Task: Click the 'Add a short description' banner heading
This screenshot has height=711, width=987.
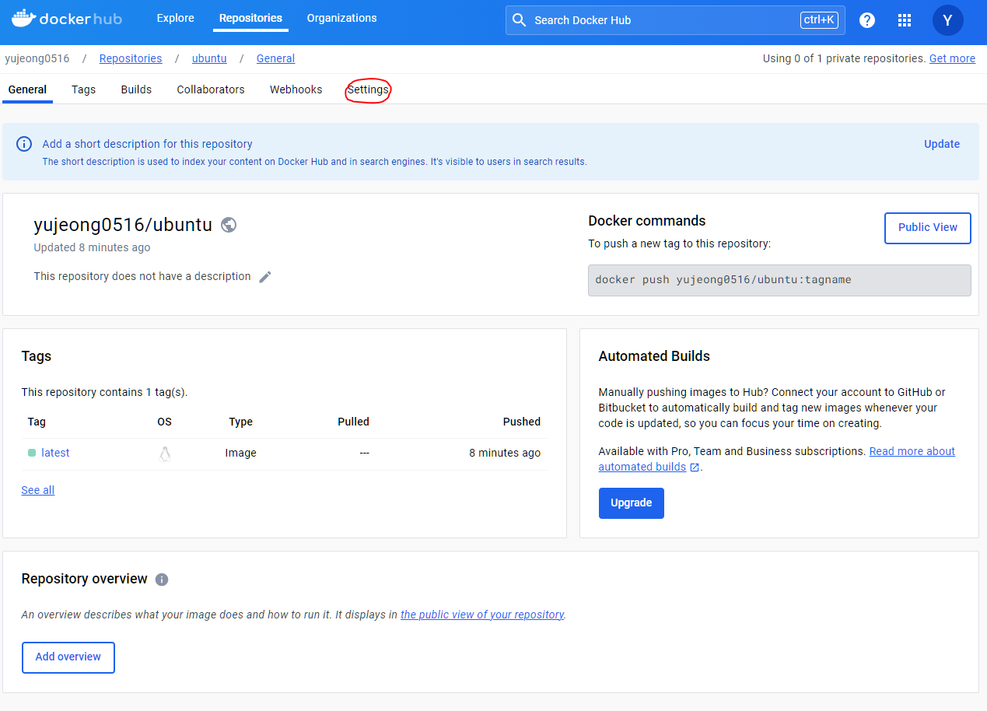Action: pyautogui.click(x=147, y=144)
